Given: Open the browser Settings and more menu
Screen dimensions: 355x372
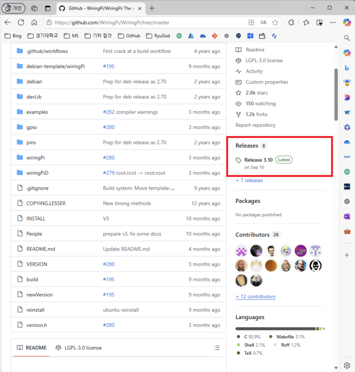Looking at the screenshot, I should tap(333, 23).
